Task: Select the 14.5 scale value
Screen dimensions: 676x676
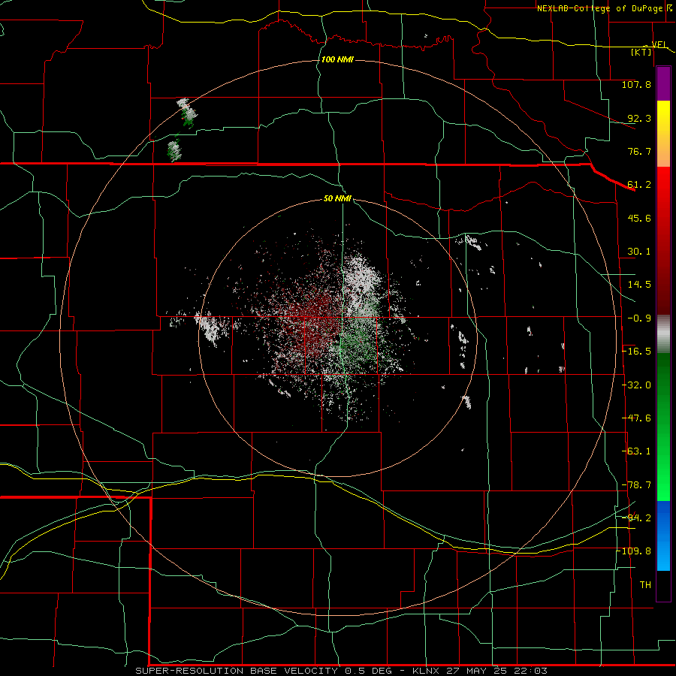Action: (x=639, y=285)
